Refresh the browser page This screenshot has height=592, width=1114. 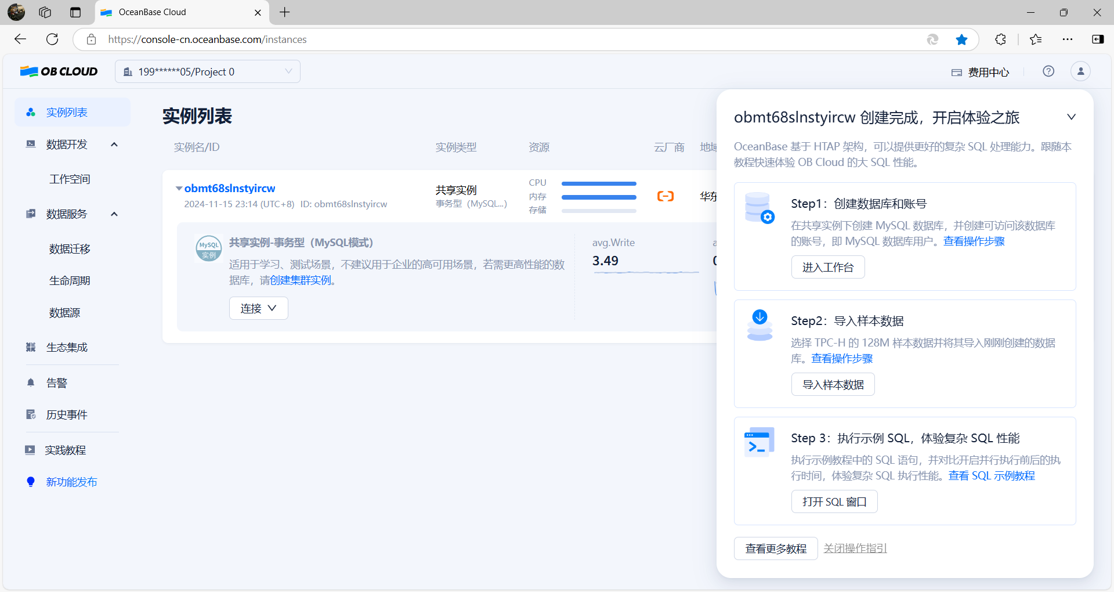point(52,39)
